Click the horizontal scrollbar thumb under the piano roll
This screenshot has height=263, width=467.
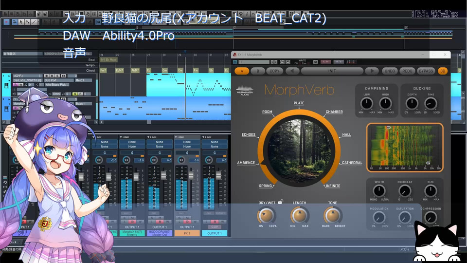[149, 122]
